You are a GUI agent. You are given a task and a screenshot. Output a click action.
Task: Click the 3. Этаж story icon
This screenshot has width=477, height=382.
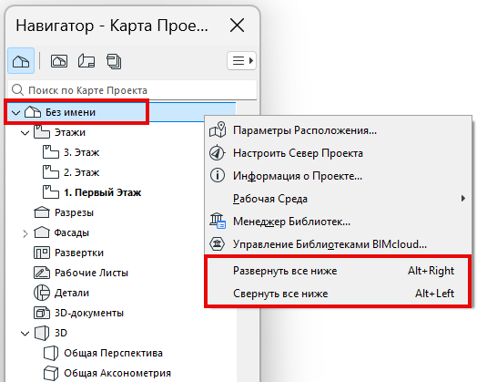pos(50,152)
